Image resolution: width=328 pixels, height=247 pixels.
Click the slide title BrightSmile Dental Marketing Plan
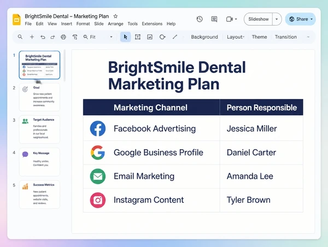(177, 75)
